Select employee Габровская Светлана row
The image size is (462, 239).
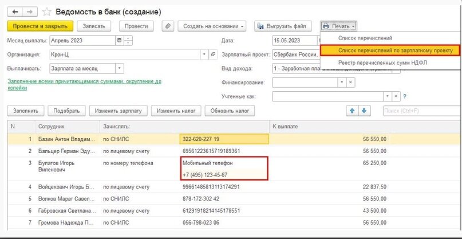point(67,211)
